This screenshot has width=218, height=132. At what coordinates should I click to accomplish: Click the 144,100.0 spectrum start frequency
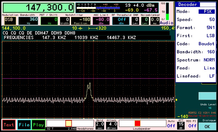click(x=14, y=28)
